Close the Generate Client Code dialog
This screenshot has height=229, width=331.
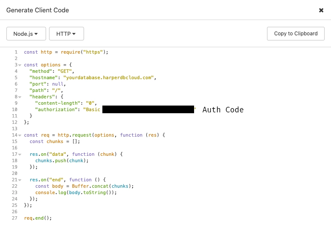coord(321,10)
